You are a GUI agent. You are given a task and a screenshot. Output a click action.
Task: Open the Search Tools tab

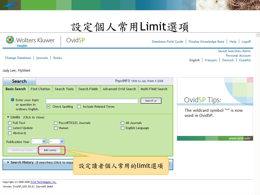[64, 89]
